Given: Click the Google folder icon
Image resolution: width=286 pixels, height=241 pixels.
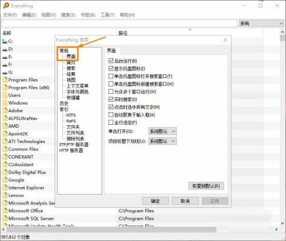Looking at the screenshot, I should [x=5, y=180].
